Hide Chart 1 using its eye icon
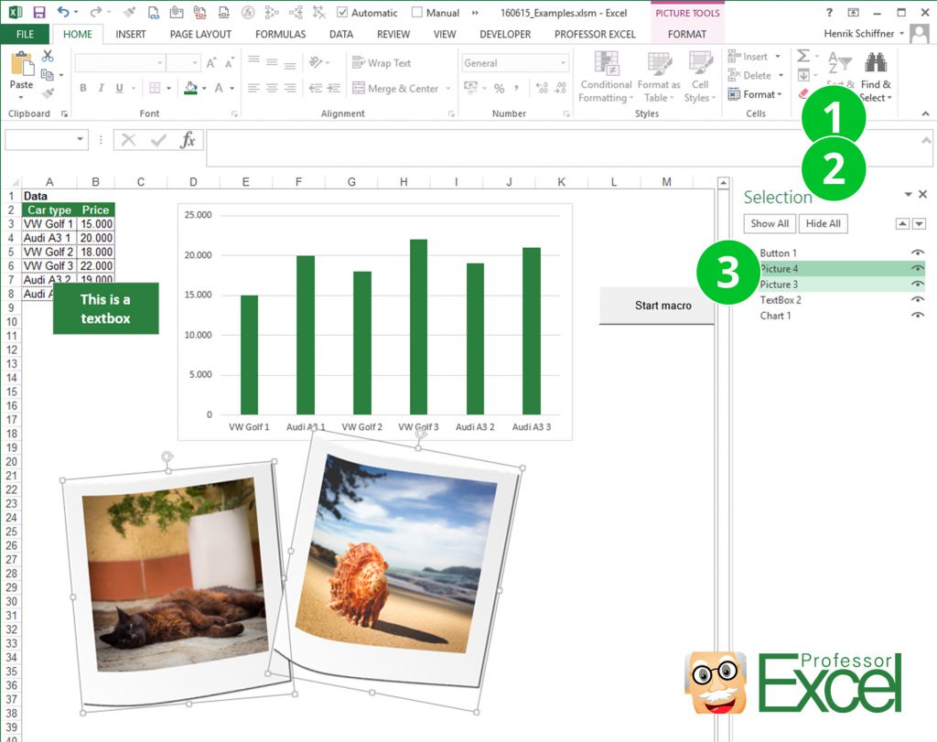The width and height of the screenshot is (937, 742). pos(917,316)
